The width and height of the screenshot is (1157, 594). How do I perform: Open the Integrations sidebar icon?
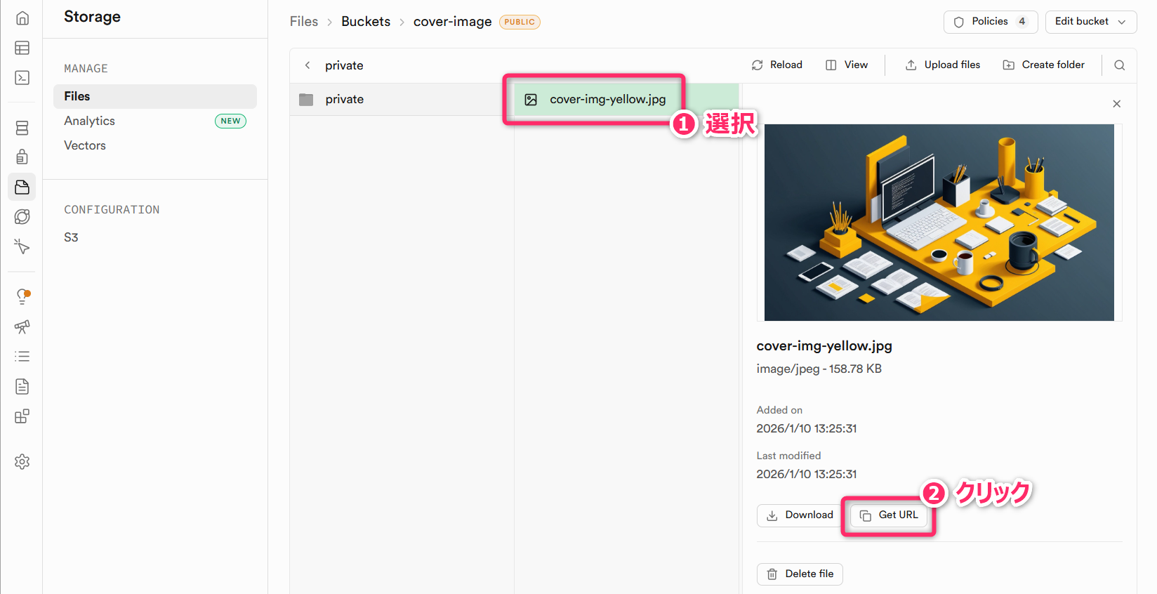22,416
